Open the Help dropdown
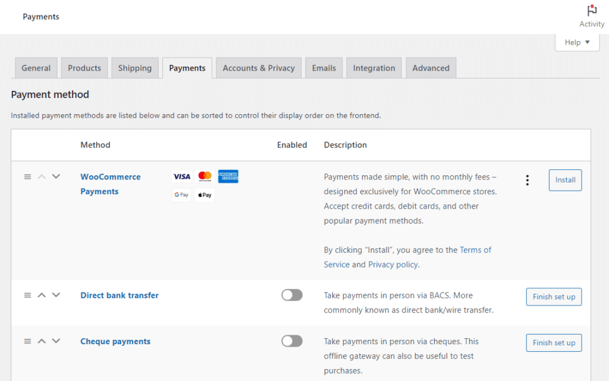This screenshot has height=381, width=609. pyautogui.click(x=576, y=42)
